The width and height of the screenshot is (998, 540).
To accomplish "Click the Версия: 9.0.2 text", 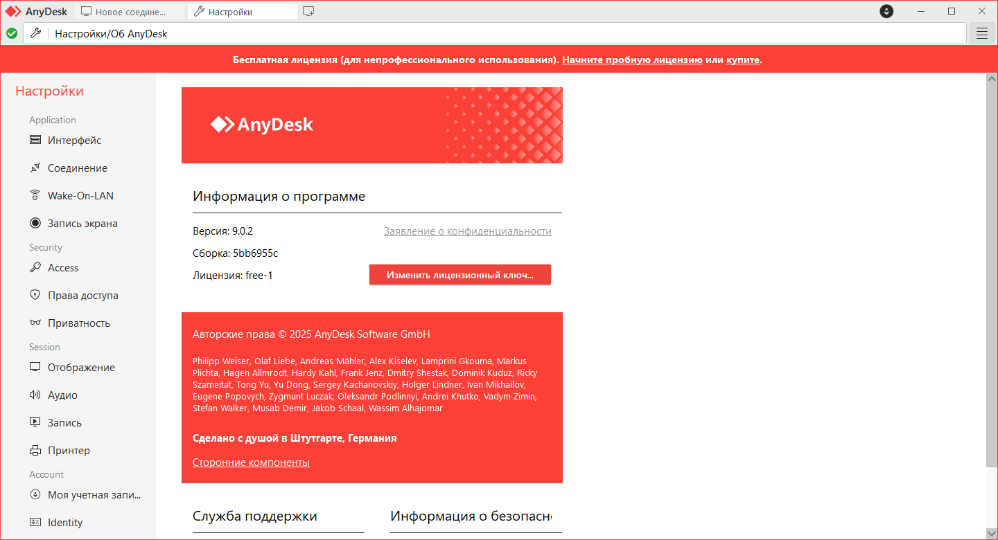I will (x=223, y=231).
